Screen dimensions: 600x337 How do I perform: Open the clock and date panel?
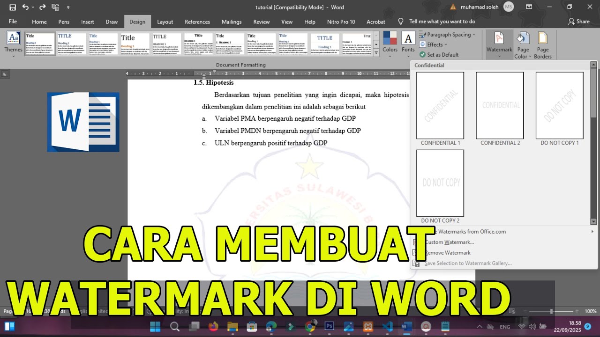(568, 326)
